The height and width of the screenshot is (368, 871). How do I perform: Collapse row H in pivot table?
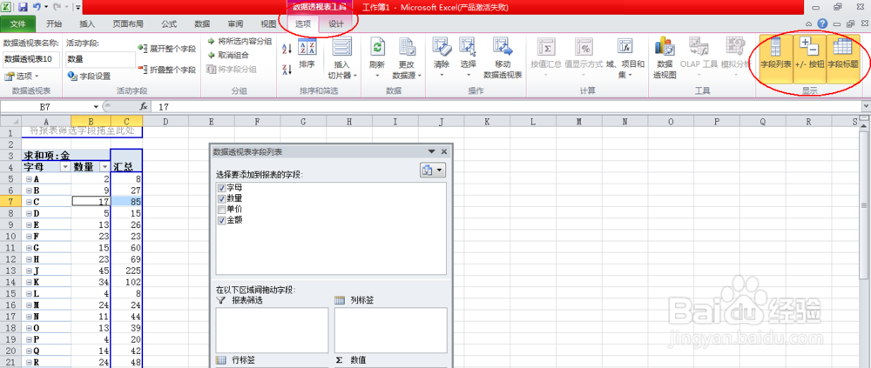click(x=29, y=259)
